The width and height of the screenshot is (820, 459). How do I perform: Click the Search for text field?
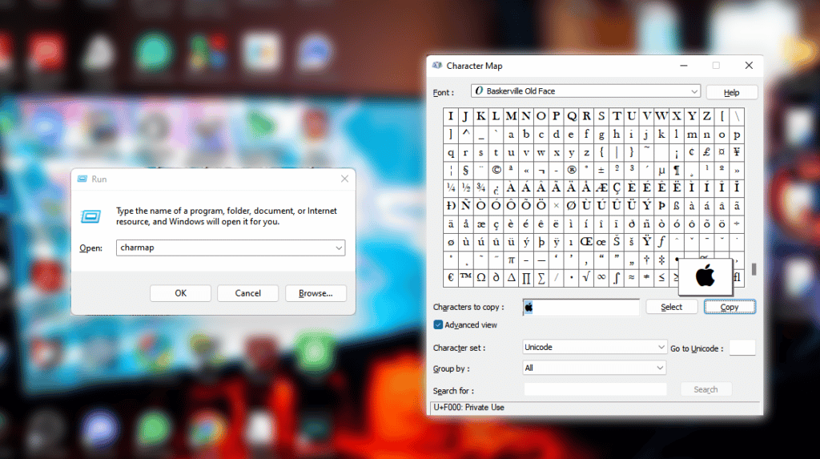[595, 389]
